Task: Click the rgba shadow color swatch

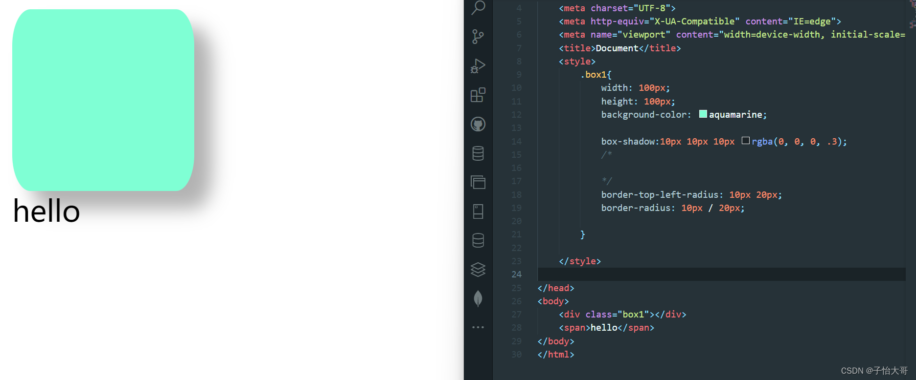Action: tap(746, 141)
